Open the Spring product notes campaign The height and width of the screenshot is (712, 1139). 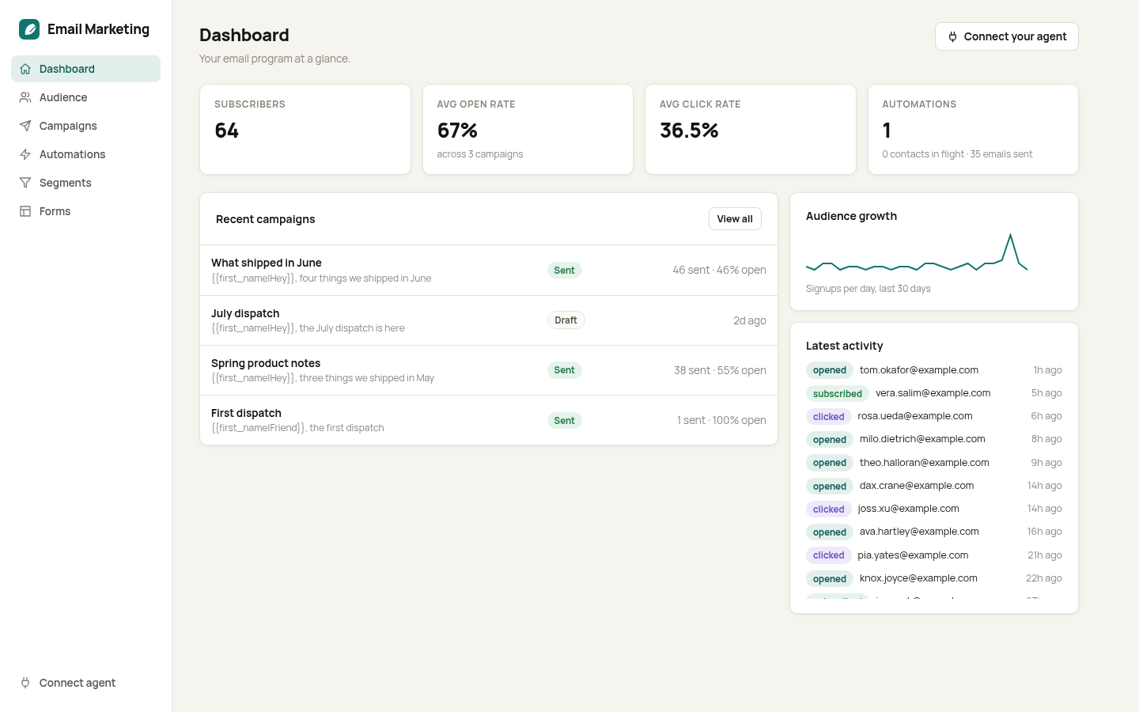point(489,370)
